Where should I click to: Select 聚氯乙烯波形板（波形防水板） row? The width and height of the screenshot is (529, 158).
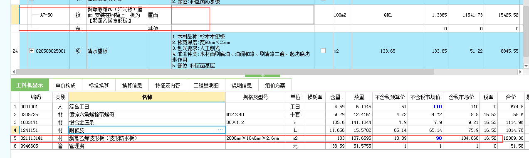(x=147, y=138)
